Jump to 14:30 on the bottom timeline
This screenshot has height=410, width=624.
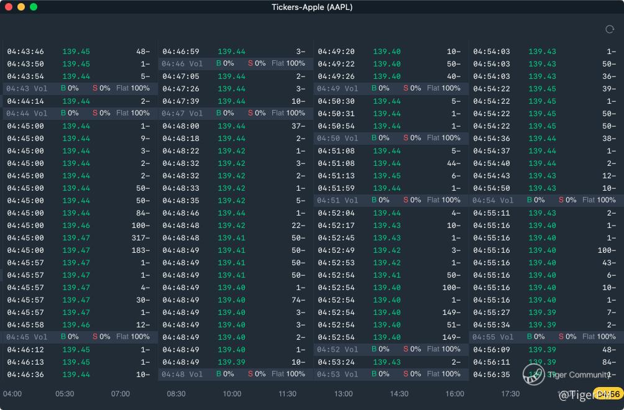[399, 394]
